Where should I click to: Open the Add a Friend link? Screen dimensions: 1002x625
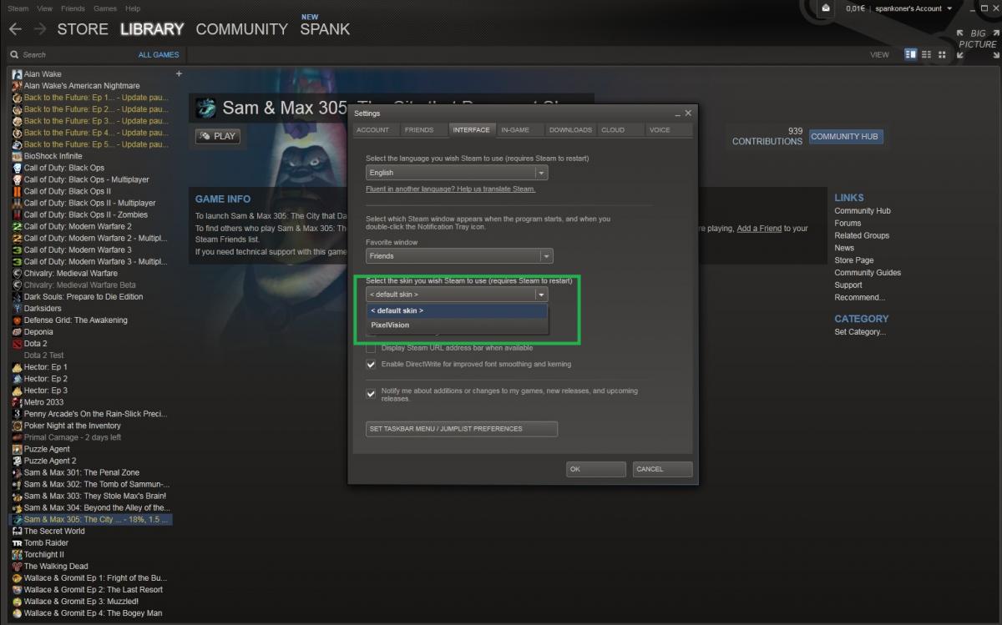pos(759,229)
